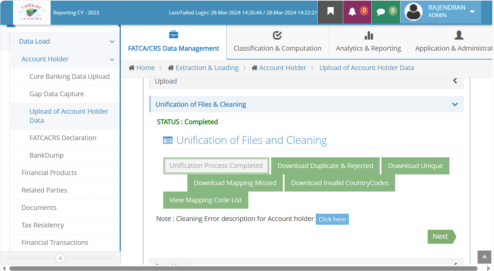Collapse the Account Holder submenu chevron

click(112, 59)
